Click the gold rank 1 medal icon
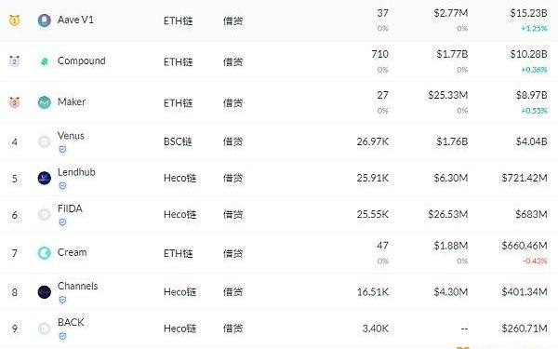Screen dimensions: 558x349 tap(14, 20)
